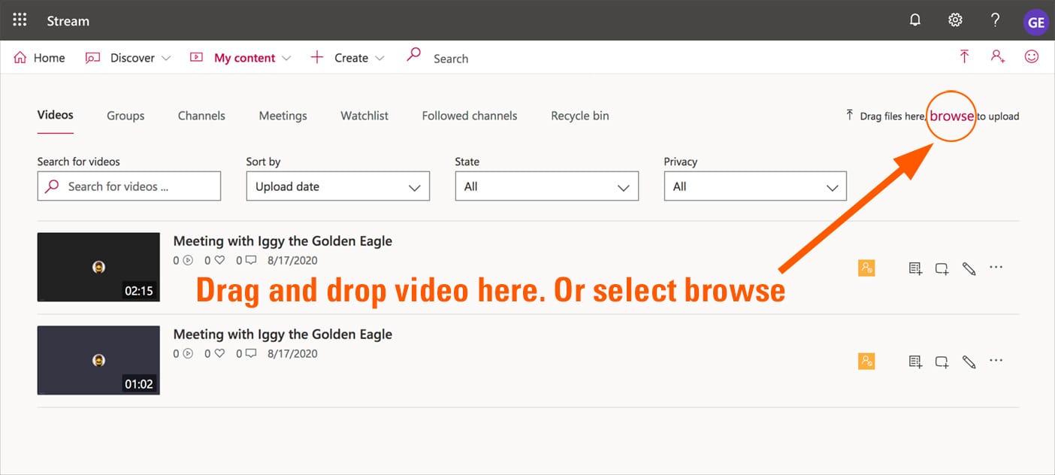Click the help question mark icon
This screenshot has width=1055, height=475.
[995, 20]
